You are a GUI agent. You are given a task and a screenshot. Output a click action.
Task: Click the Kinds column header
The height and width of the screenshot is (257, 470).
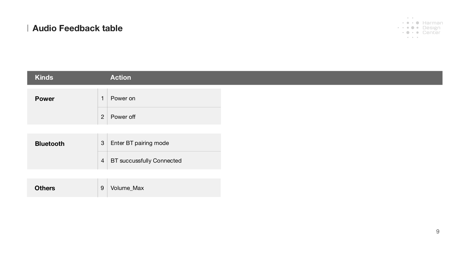point(44,77)
